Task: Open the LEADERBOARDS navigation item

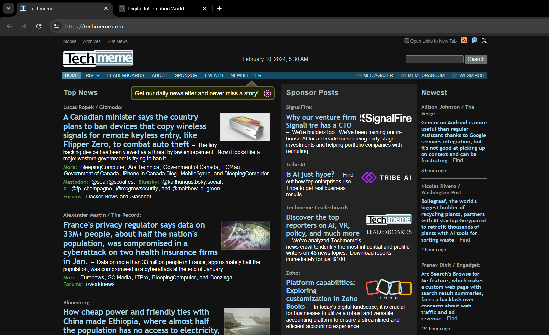Action: pos(125,76)
